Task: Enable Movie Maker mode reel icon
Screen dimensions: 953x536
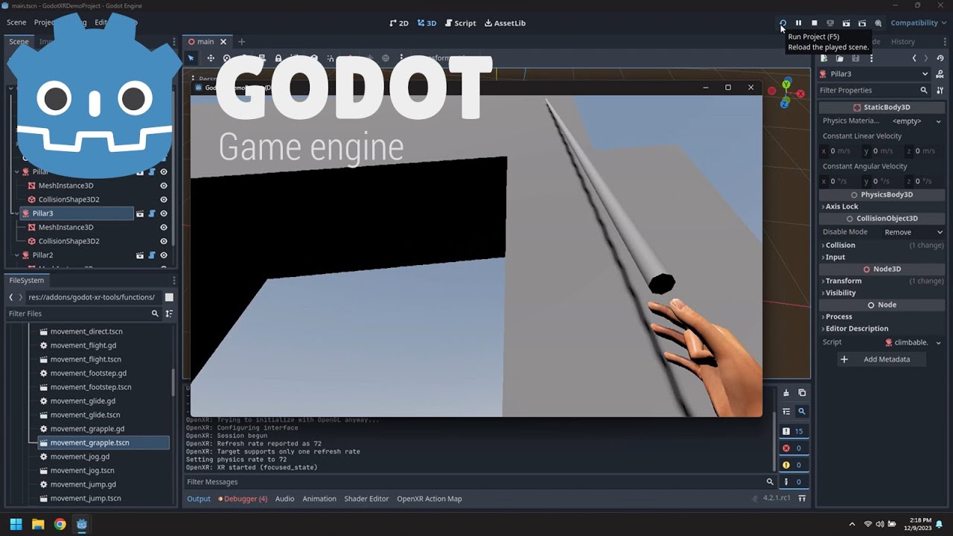Action: pos(879,23)
